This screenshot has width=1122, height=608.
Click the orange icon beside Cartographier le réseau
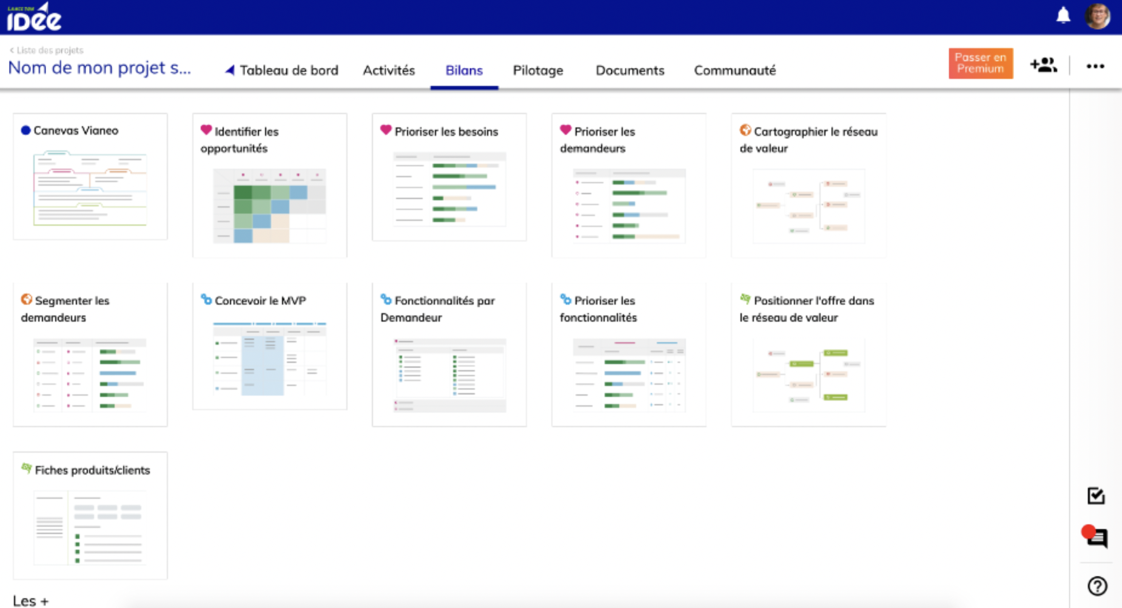point(745,130)
